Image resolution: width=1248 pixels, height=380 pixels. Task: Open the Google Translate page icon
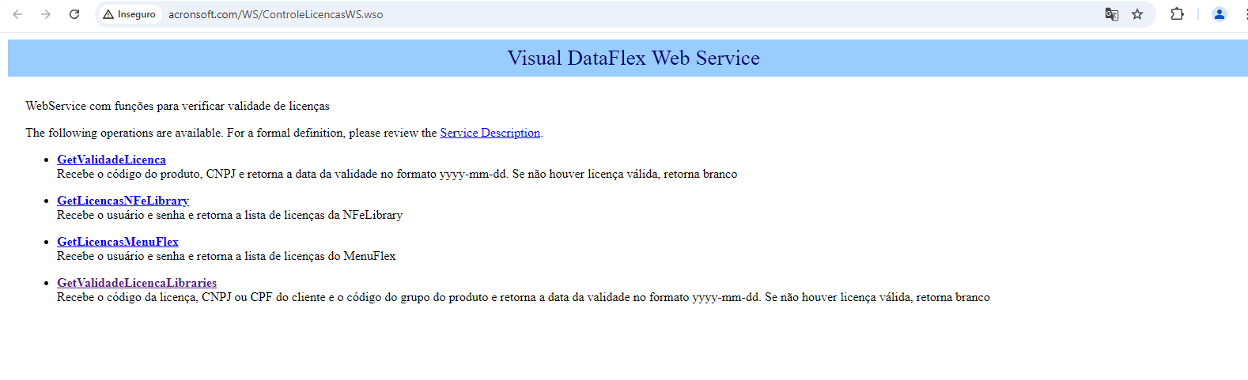coord(1111,14)
